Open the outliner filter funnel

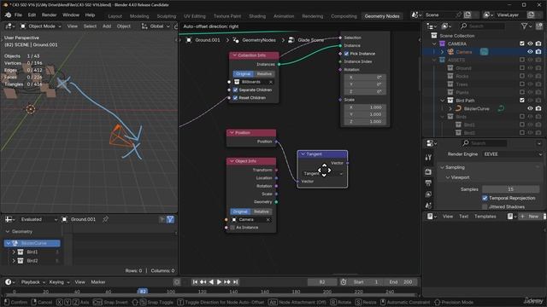pos(524,26)
